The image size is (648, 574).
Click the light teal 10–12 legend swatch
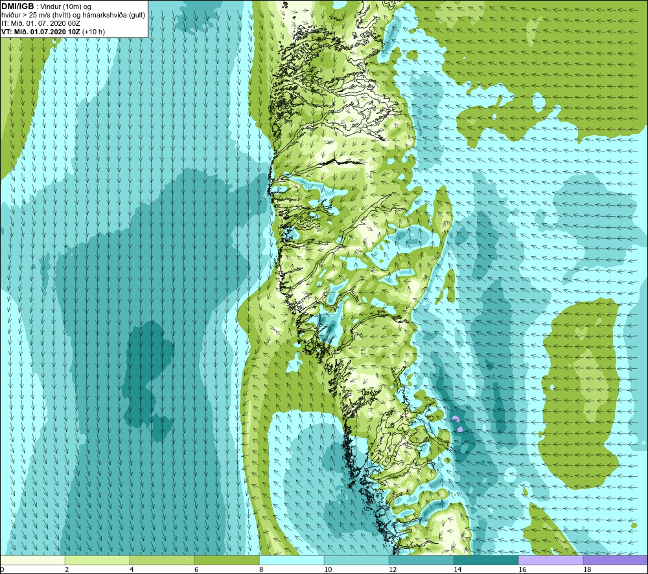point(356,560)
